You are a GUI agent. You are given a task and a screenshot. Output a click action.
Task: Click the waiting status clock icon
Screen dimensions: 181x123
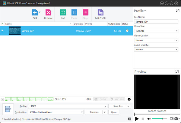[127, 31]
